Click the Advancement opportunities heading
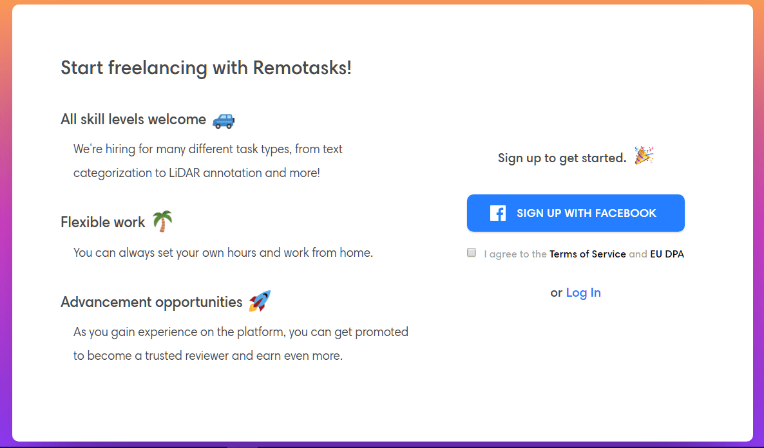The image size is (764, 448). (x=150, y=301)
